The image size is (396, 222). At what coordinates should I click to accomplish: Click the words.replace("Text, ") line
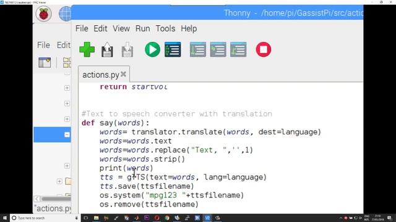click(176, 150)
